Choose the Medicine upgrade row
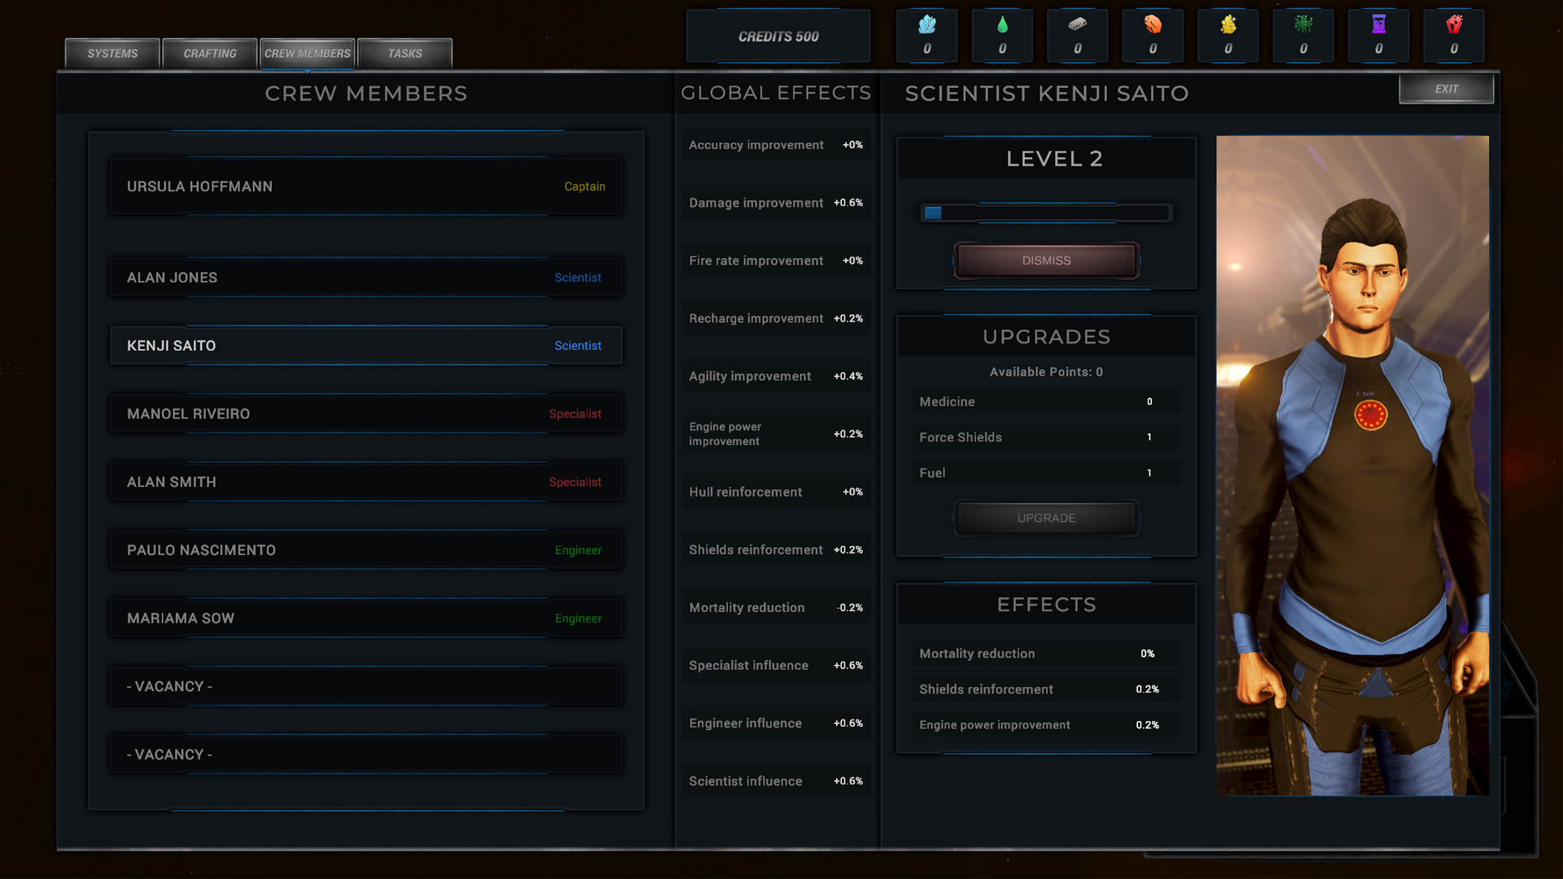Image resolution: width=1563 pixels, height=879 pixels. [x=1046, y=402]
